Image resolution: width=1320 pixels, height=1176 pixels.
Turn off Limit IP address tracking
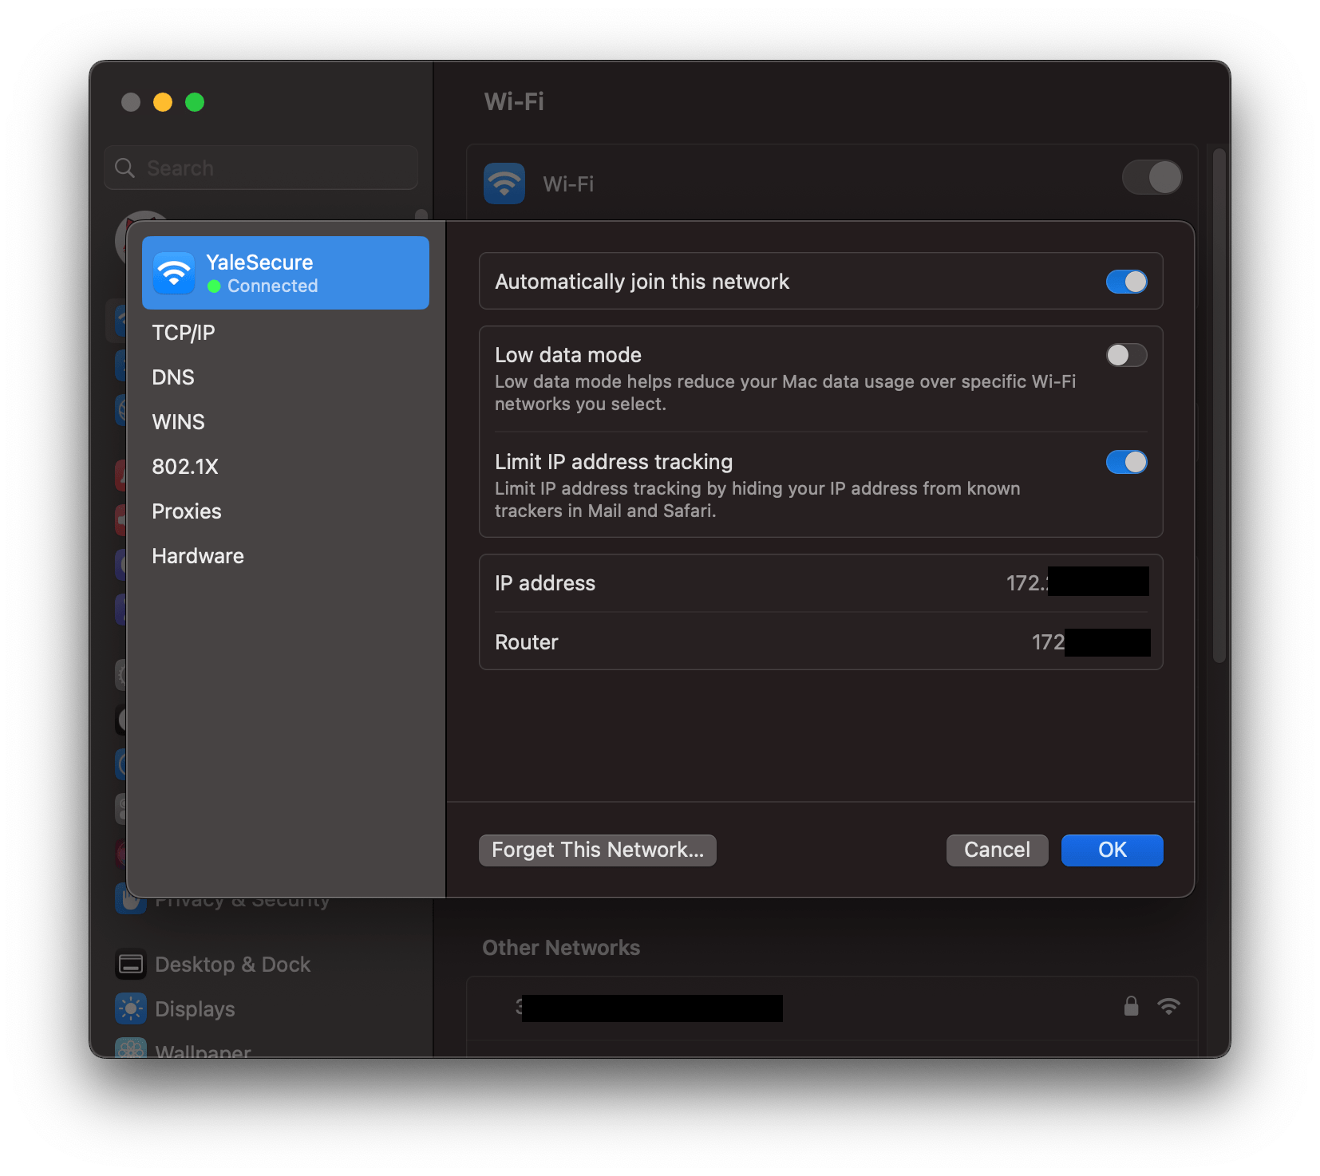1127,462
